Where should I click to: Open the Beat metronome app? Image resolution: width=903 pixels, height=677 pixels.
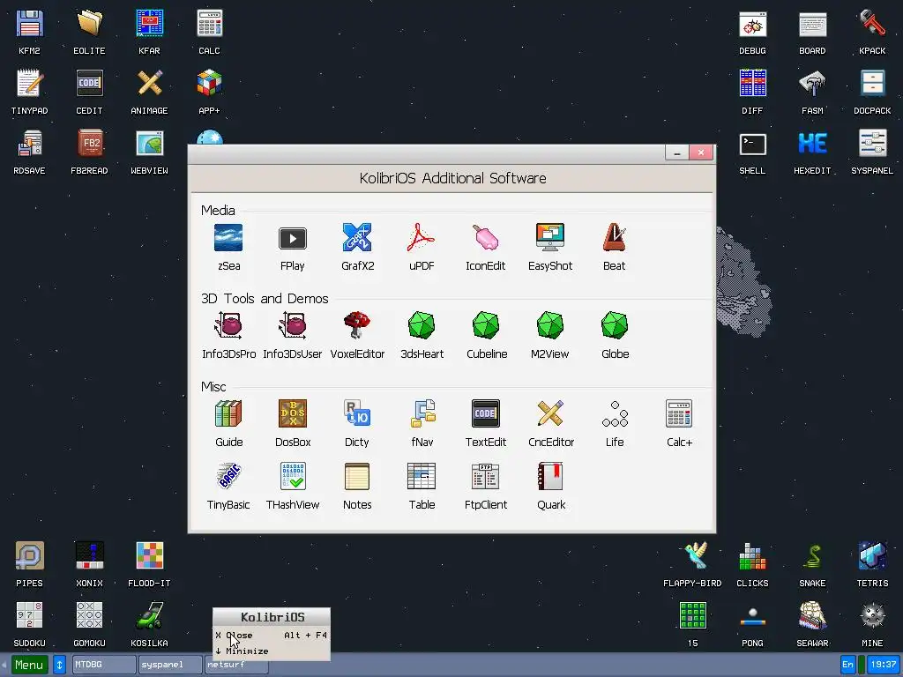tap(614, 237)
